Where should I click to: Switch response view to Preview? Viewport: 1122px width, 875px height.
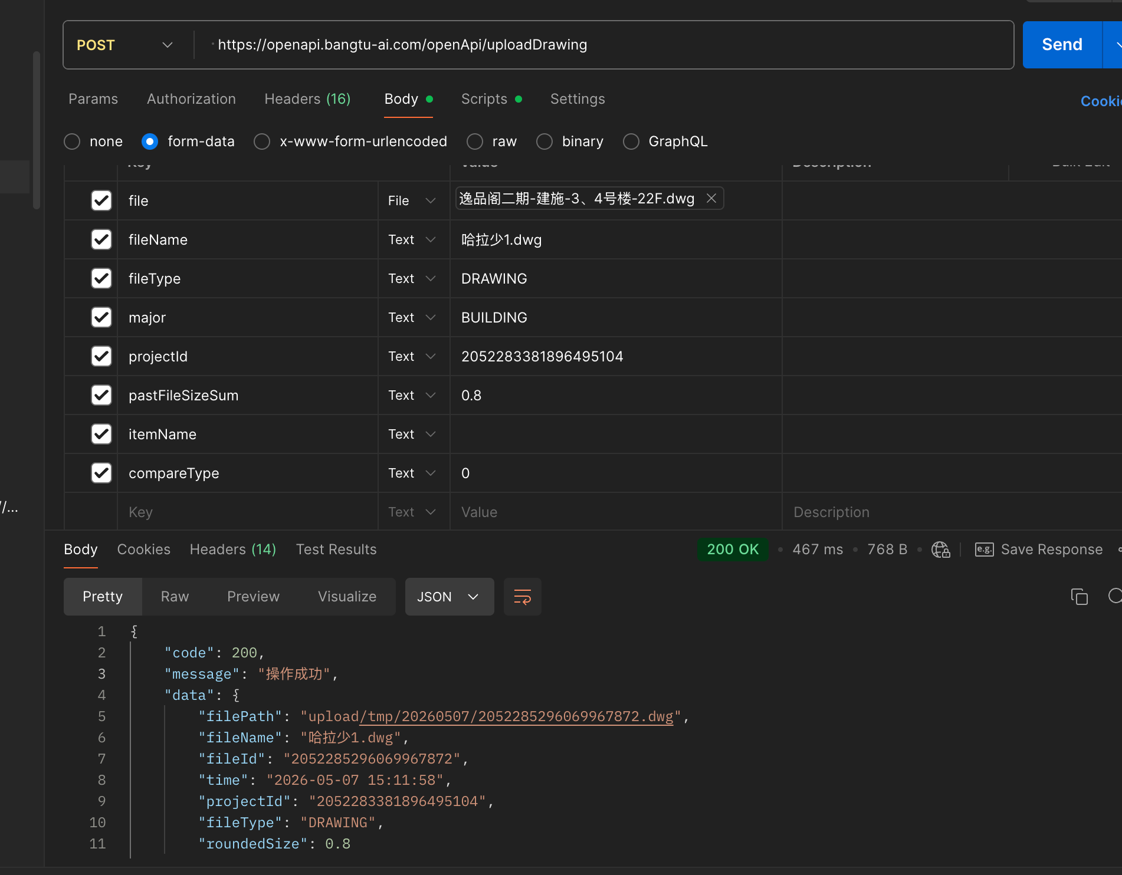(x=253, y=597)
